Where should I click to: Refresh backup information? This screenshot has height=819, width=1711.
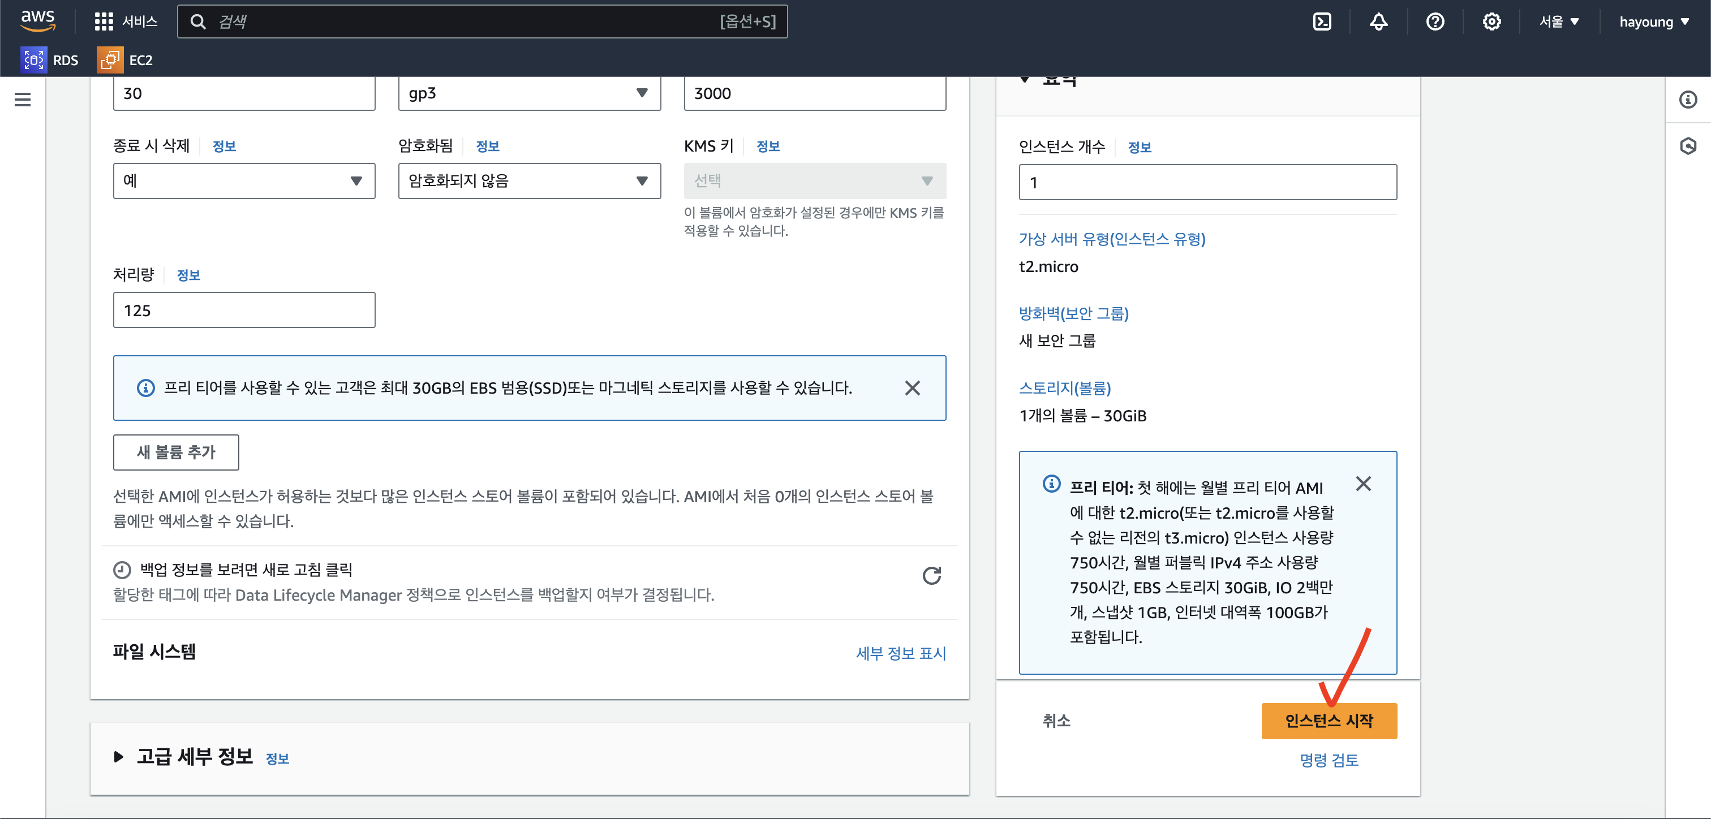pyautogui.click(x=931, y=575)
